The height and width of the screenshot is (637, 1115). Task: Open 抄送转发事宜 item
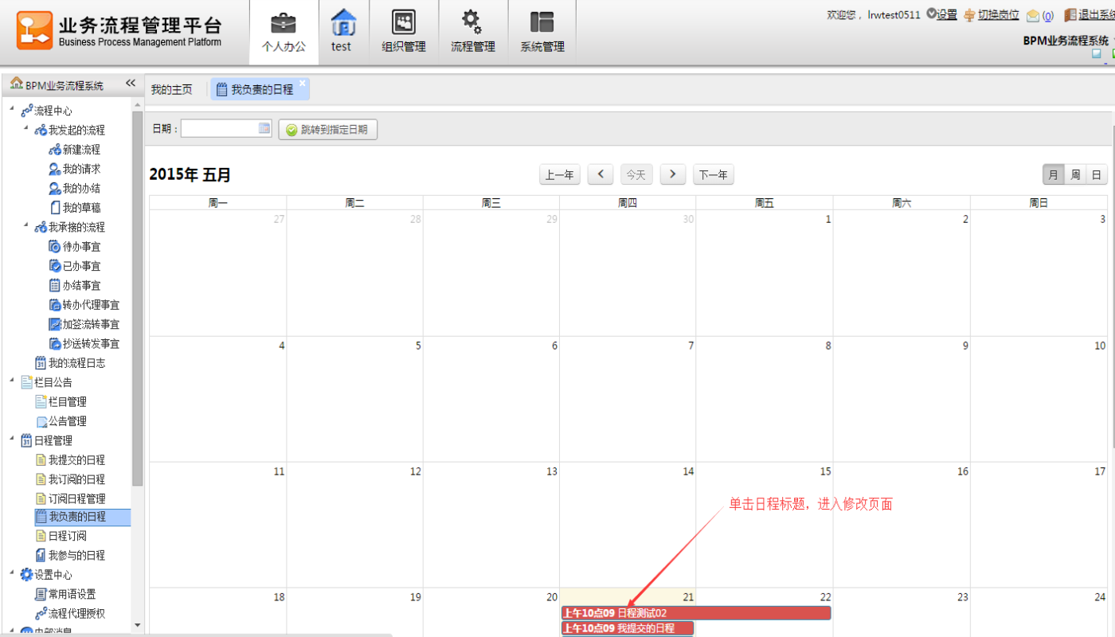pos(91,344)
